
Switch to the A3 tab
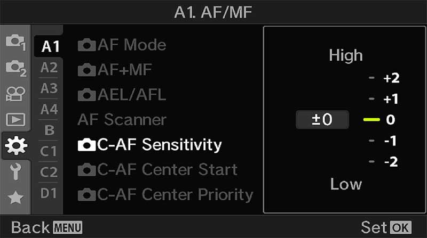(x=49, y=88)
